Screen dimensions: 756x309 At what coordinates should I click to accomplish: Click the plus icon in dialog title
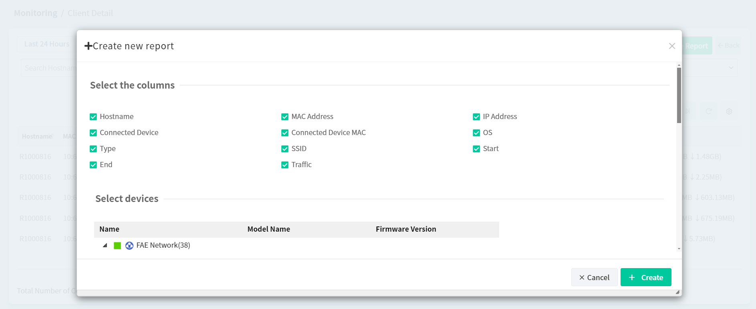pos(88,46)
